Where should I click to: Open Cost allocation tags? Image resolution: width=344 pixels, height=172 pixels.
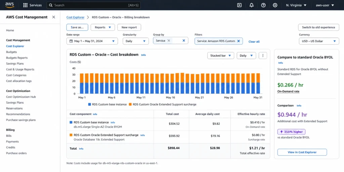(19, 81)
